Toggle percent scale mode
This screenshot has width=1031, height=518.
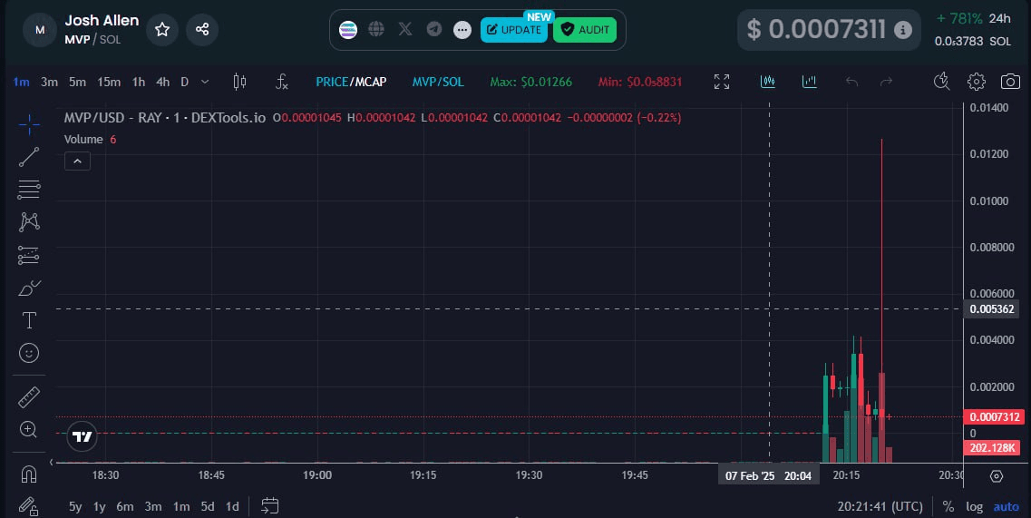tap(948, 507)
